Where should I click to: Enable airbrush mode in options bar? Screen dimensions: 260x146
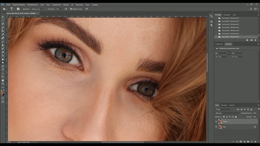click(x=66, y=9)
